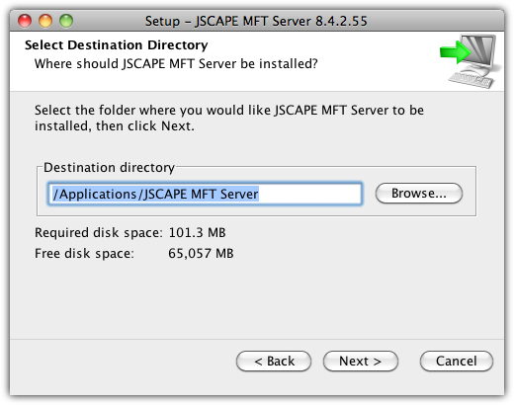Click the Required disk space label
Screen dimensions: 514x405
(99, 233)
